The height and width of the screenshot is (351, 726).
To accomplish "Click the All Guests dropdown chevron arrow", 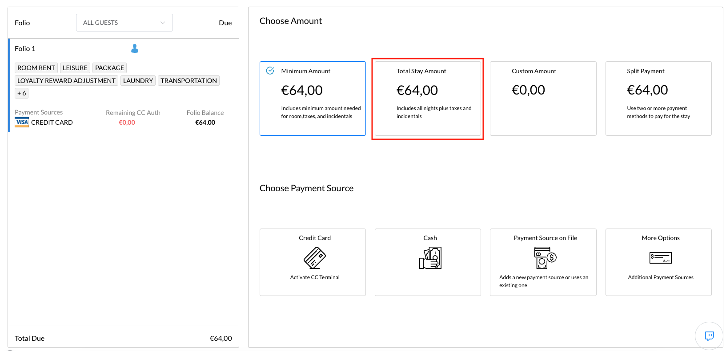I will click(x=163, y=23).
